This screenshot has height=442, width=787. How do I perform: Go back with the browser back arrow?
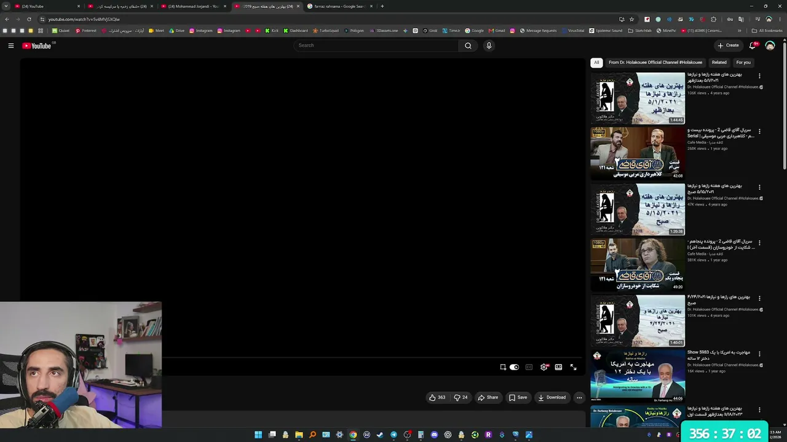point(7,19)
